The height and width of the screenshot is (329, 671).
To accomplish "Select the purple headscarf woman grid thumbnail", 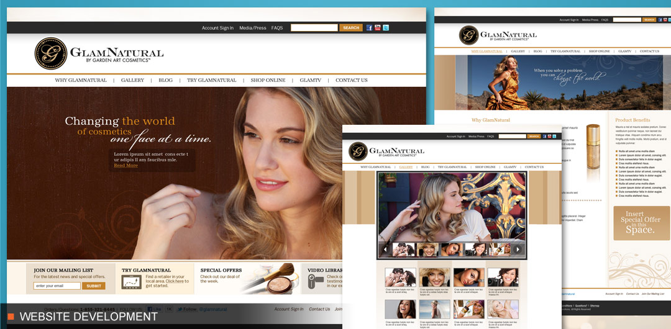I will (x=468, y=309).
